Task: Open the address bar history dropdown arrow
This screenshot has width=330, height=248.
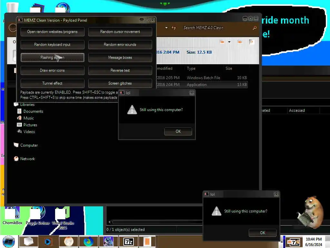Action: 166,28
